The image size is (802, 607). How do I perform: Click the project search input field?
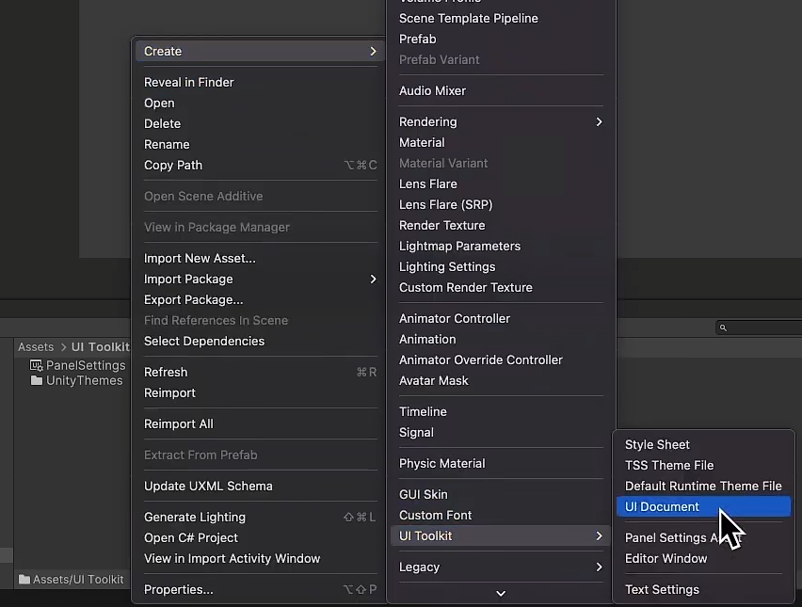759,327
